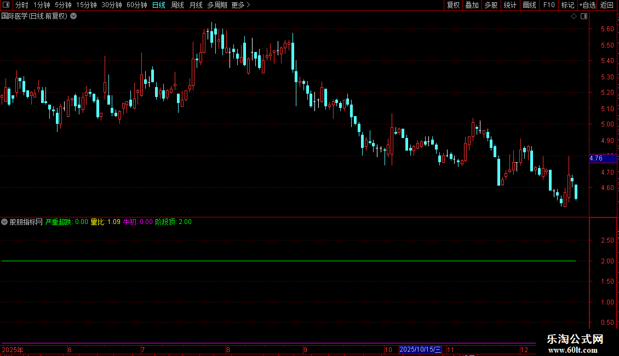Click the 阶段顶: 2.00 indicator value
The height and width of the screenshot is (356, 619).
[x=173, y=222]
